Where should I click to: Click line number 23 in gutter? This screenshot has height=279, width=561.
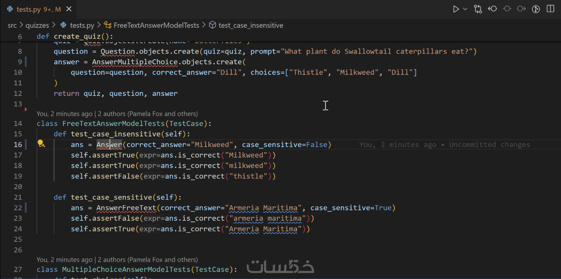[x=18, y=218]
